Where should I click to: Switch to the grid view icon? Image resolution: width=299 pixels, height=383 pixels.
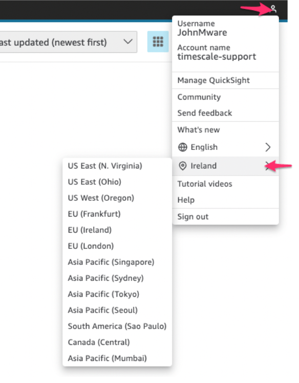click(x=158, y=42)
